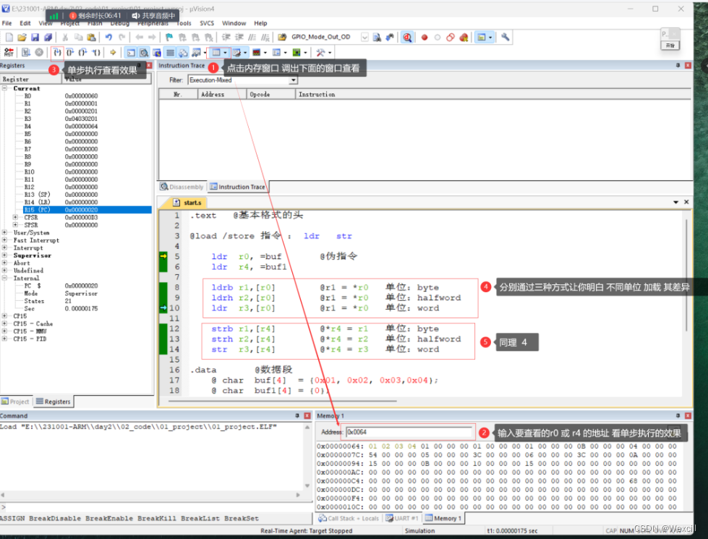Open Target Options with the wrench icon

(506, 36)
